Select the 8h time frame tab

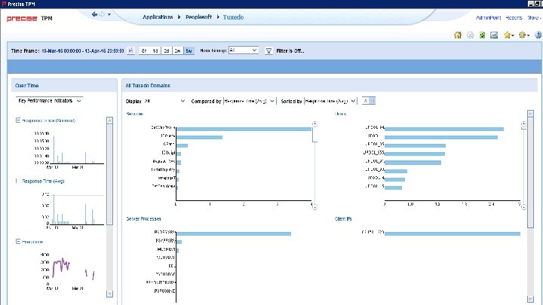144,51
